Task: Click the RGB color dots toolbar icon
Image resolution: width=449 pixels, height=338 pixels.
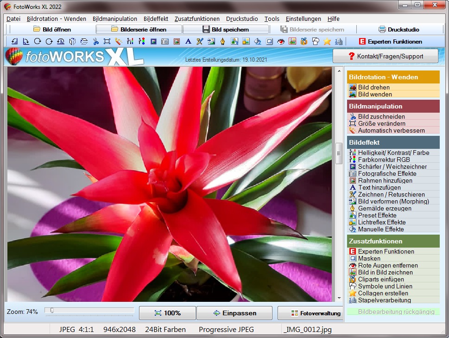Action: coord(142,42)
